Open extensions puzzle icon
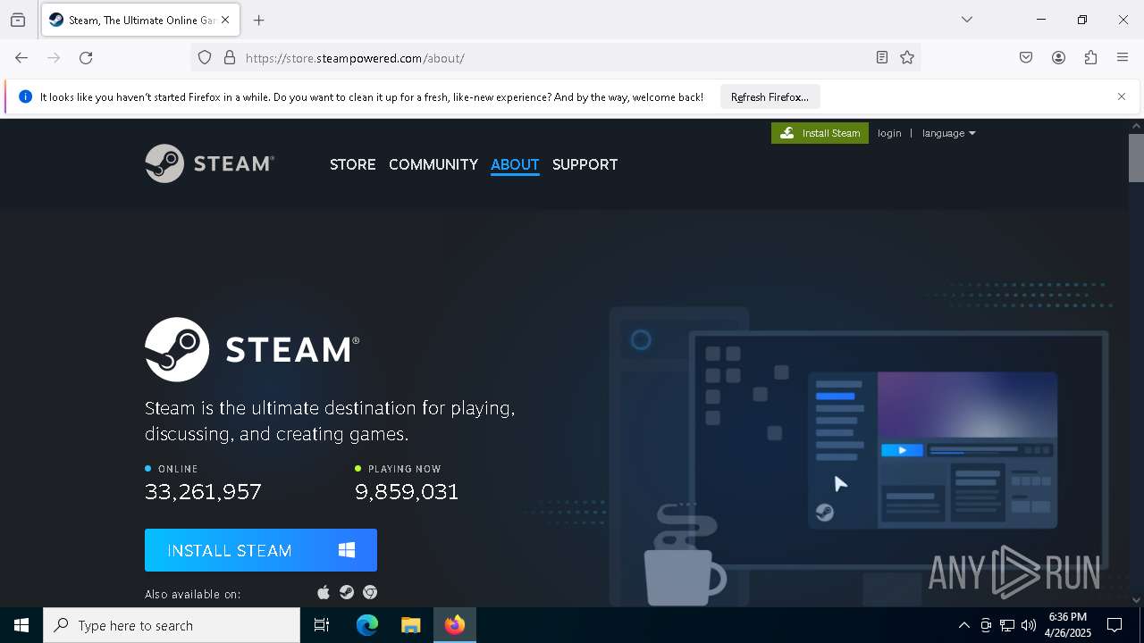 (x=1090, y=58)
